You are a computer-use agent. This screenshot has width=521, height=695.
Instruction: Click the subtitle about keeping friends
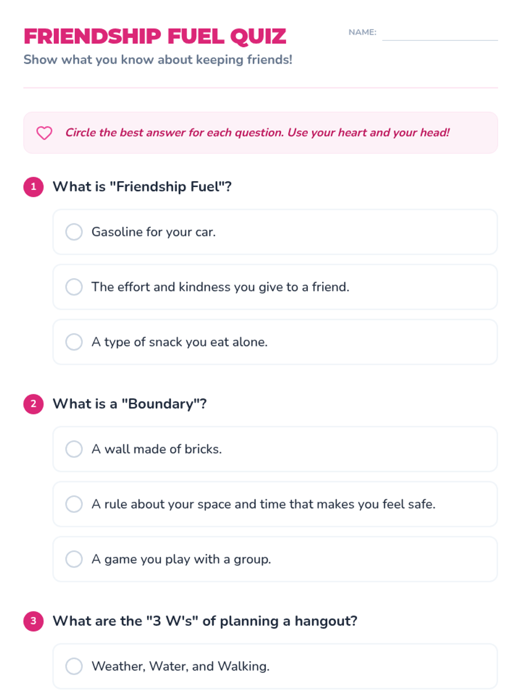[158, 60]
